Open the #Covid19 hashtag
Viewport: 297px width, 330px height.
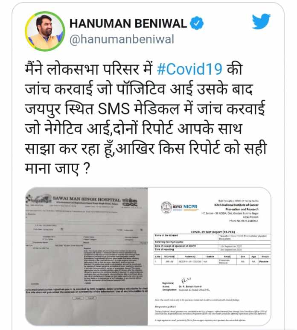pyautogui.click(x=189, y=69)
